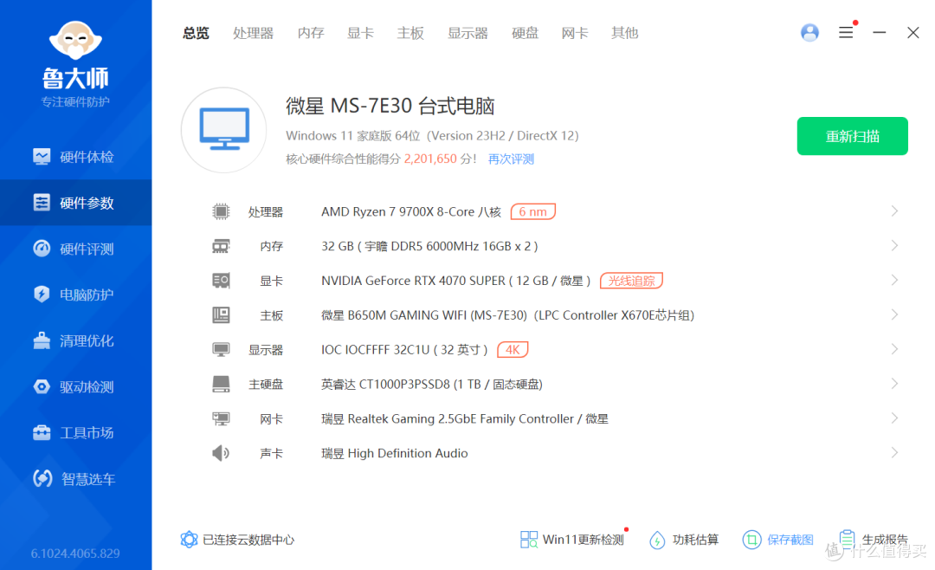The height and width of the screenshot is (570, 935).
Task: Click the 主硬盘 disk icon
Action: tap(221, 384)
